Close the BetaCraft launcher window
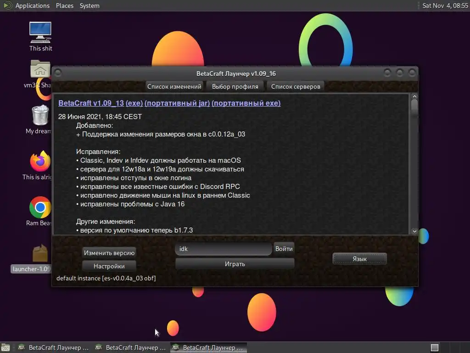Screen dimensions: 470x353 412,73
